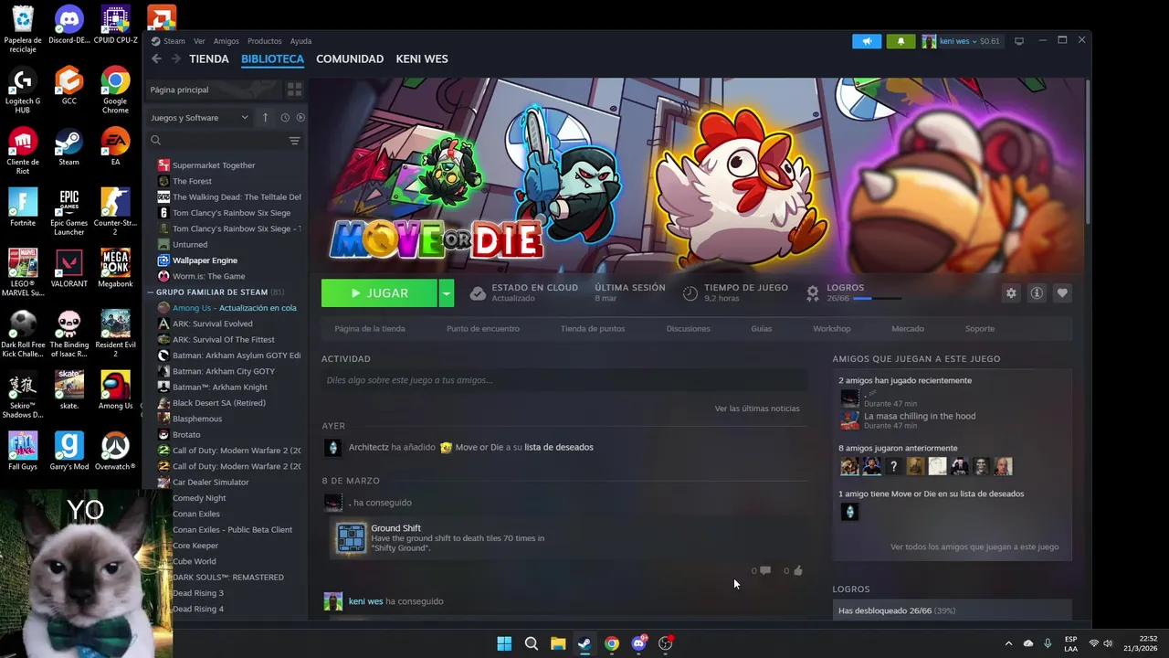
Task: Open Discord desktop shortcut
Action: click(68, 26)
